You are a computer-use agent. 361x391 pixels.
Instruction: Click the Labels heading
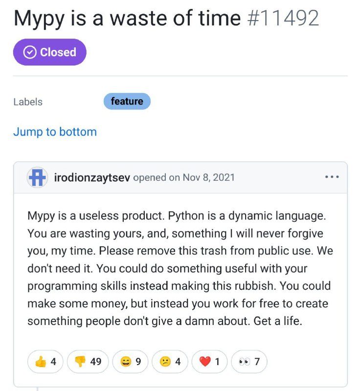[28, 102]
